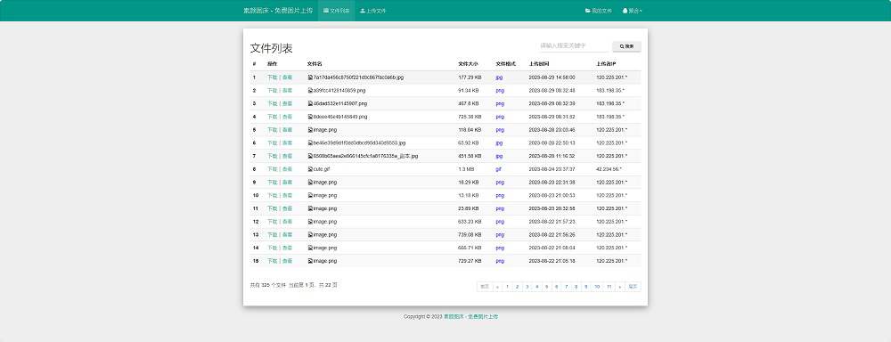
Task: Click the png format link in row 2
Action: coord(500,90)
